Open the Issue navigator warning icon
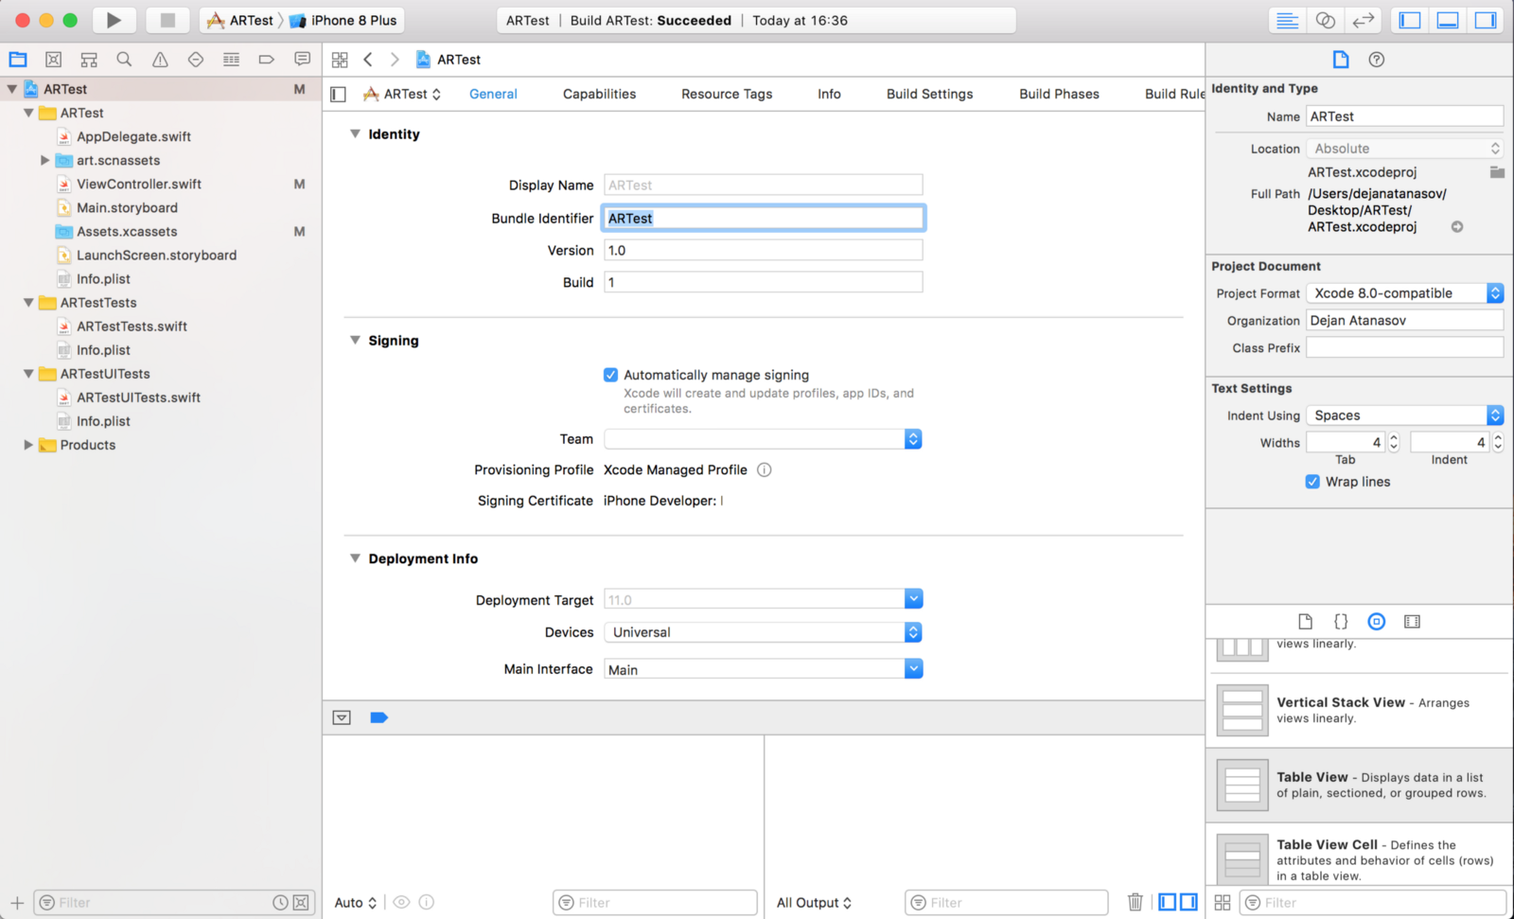The width and height of the screenshot is (1514, 919). coord(160,60)
